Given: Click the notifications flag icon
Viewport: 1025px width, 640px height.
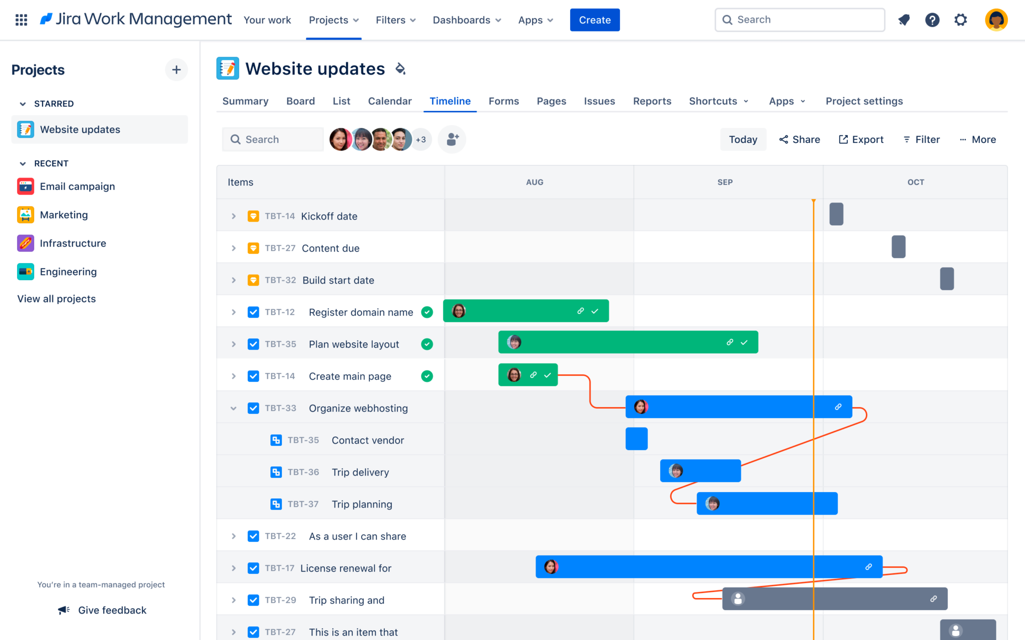Looking at the screenshot, I should coord(904,19).
